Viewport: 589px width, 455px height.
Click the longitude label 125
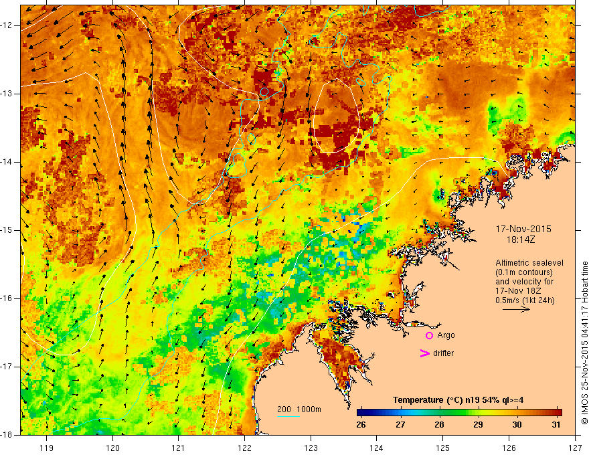coord(443,448)
